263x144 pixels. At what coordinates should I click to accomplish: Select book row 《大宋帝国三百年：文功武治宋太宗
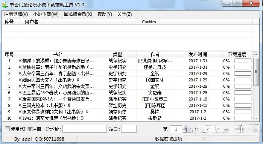[x=127, y=86]
